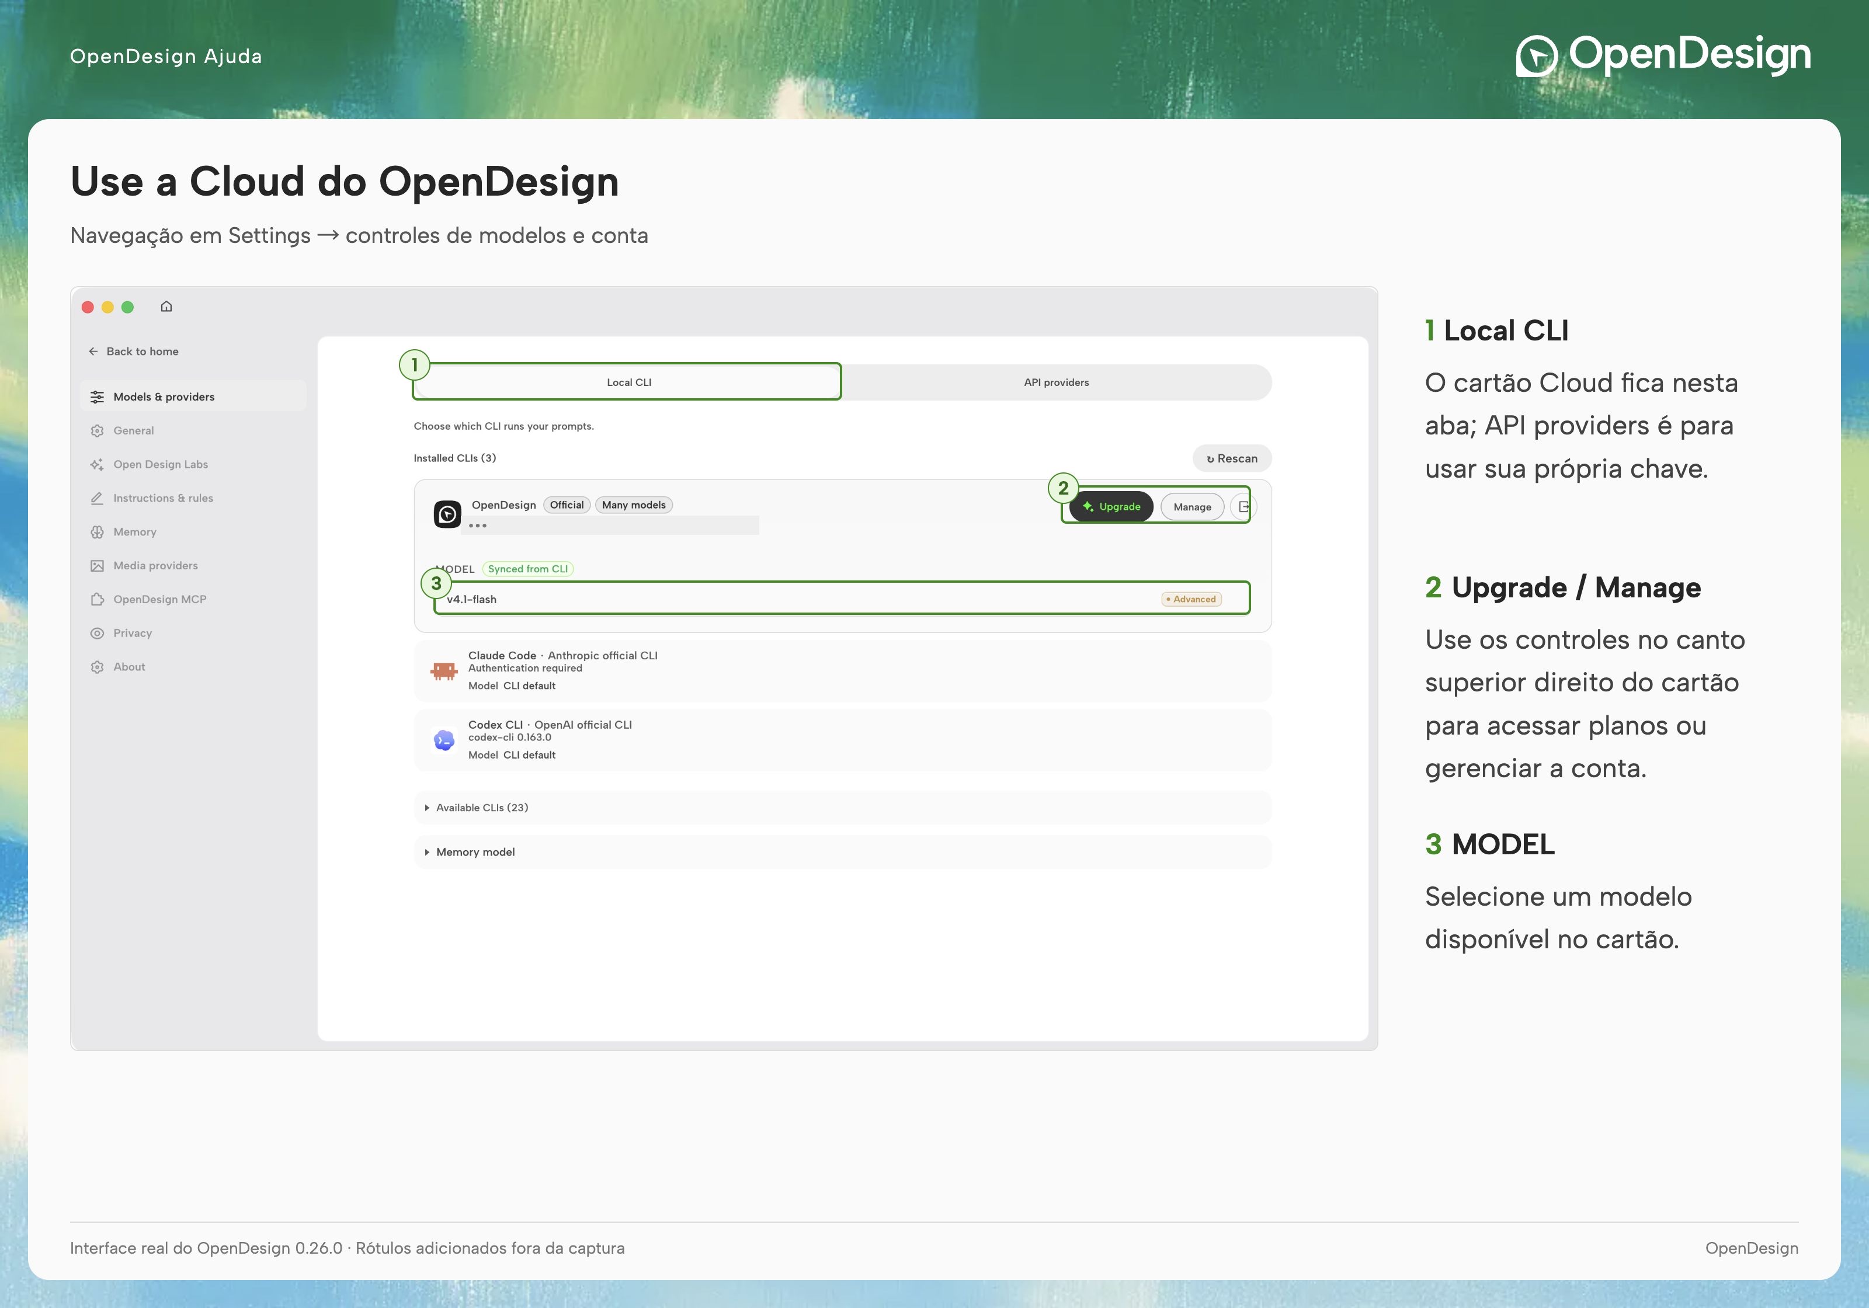
Task: Click the Installed CLIs (3) label
Action: (454, 458)
